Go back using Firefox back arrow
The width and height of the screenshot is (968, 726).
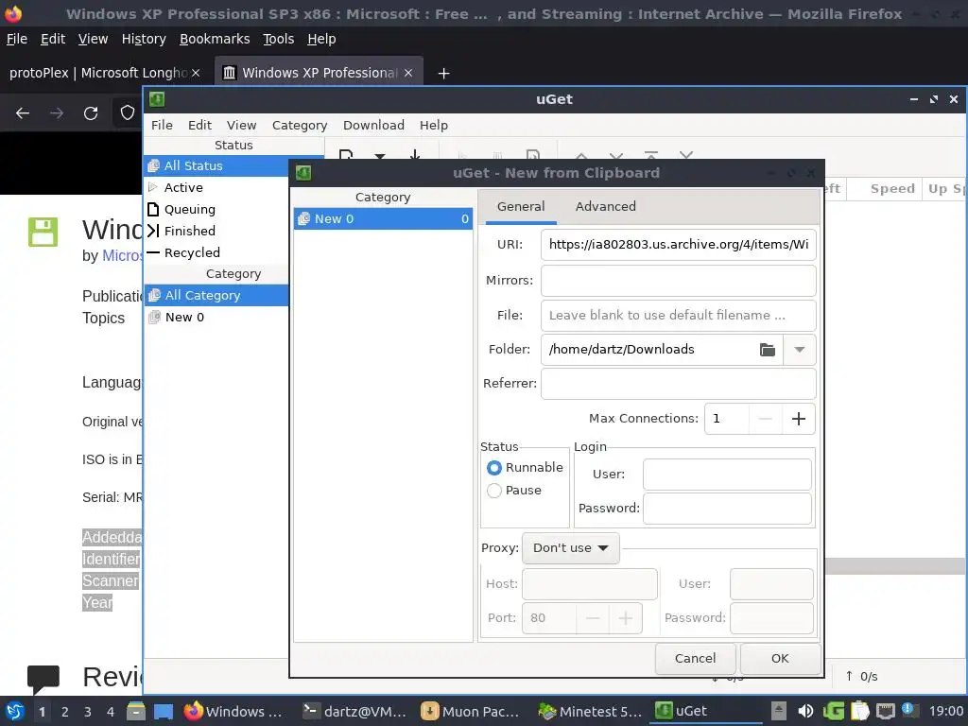coord(23,113)
